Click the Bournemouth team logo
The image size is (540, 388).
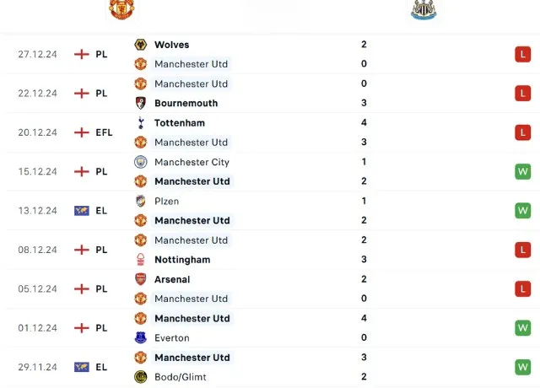[141, 103]
